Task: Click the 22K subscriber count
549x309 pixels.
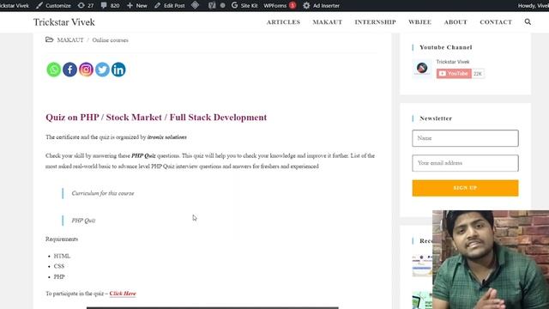Action: [478, 74]
